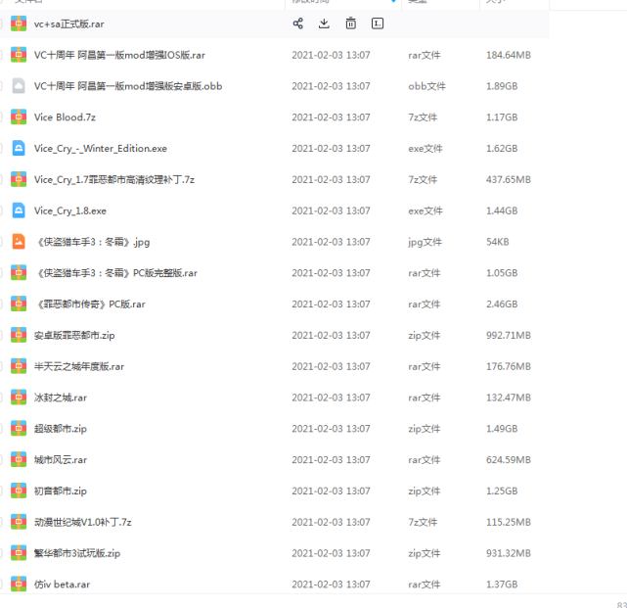
Task: Click the 2.46GB size value
Action: pyautogui.click(x=502, y=304)
